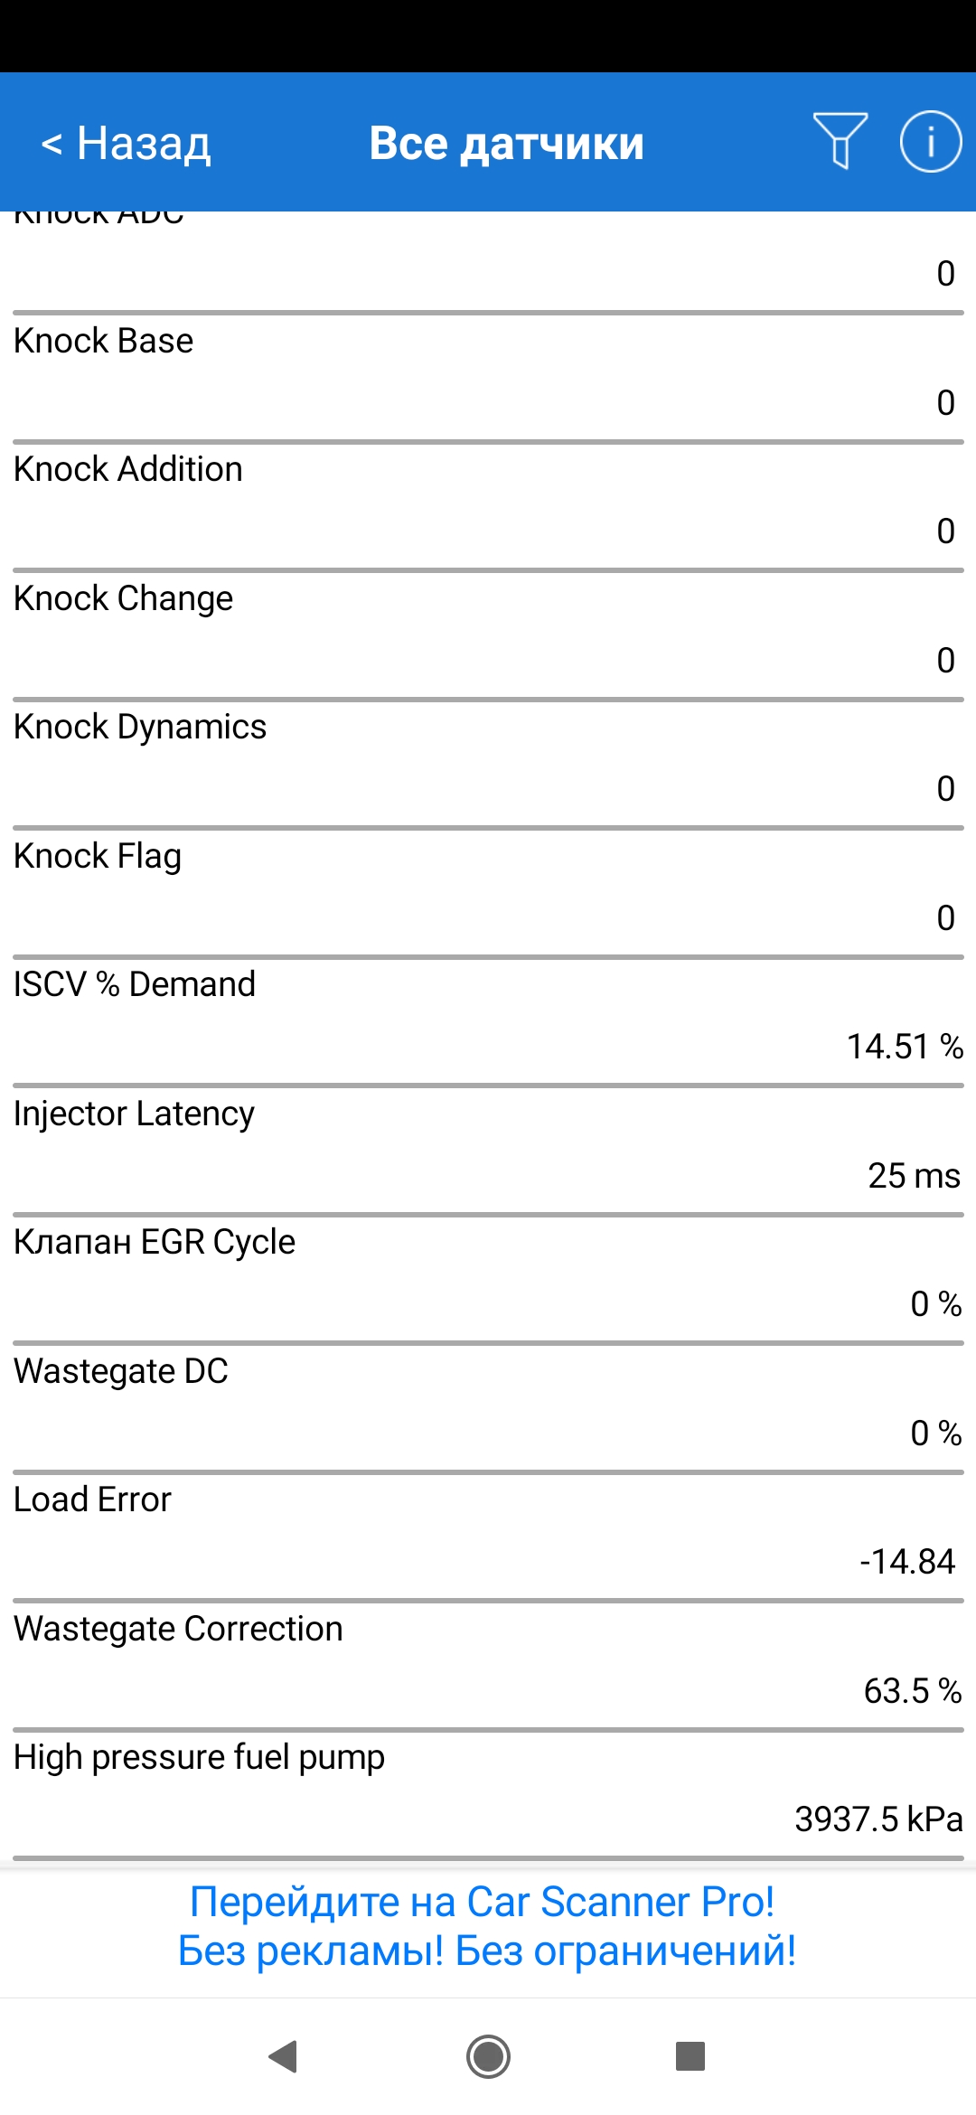Open the Load Error sensor
Viewport: 976px width, 2115px height.
coord(488,1537)
